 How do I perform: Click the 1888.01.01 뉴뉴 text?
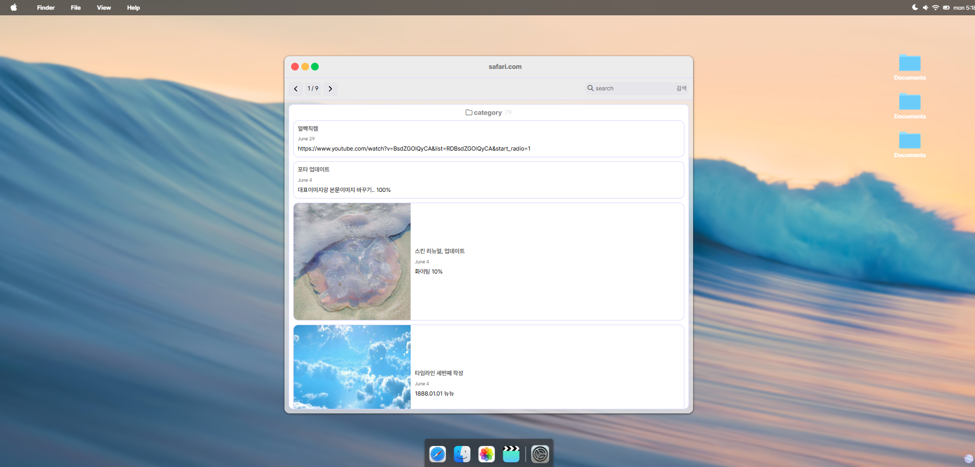[434, 394]
